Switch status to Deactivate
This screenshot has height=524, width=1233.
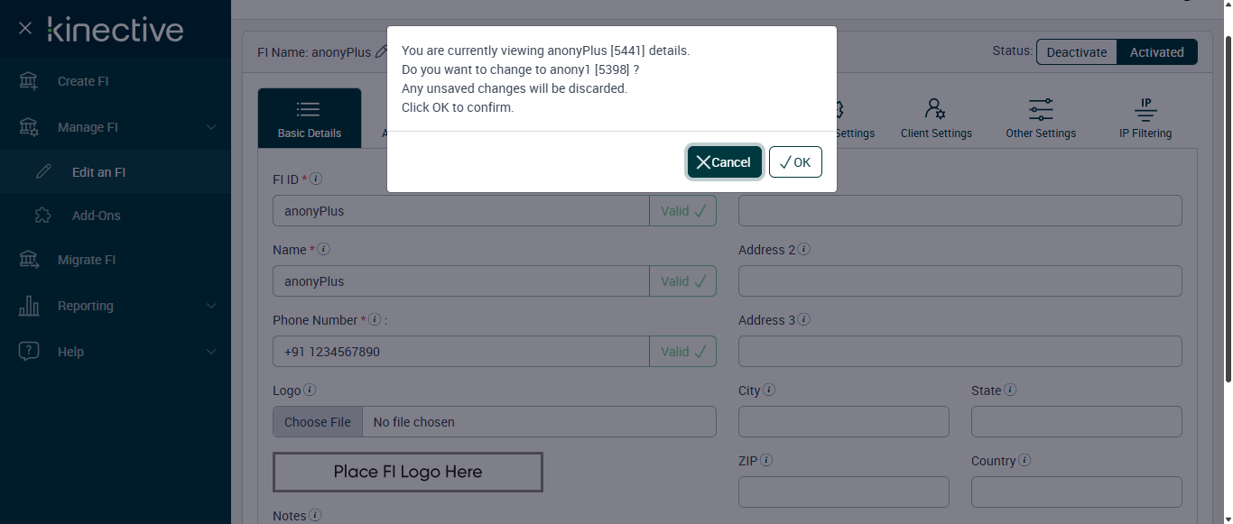(x=1076, y=52)
